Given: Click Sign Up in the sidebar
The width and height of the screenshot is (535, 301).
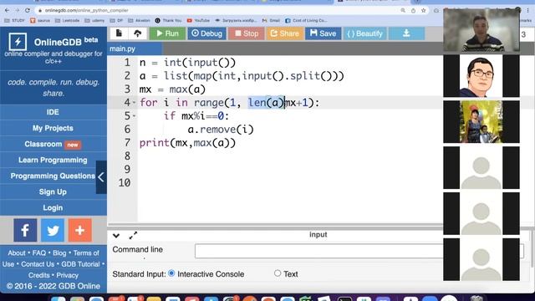Looking at the screenshot, I should tap(53, 191).
